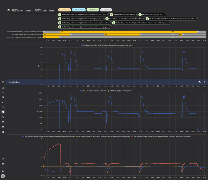The image size is (208, 180).
Task: Toggle KWh Meter Vermogen fase 2 legend
Action: click(120, 91)
